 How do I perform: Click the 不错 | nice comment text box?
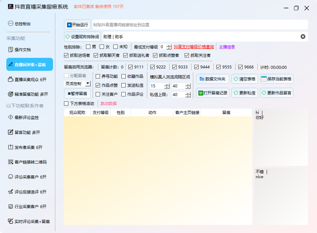[281, 196]
